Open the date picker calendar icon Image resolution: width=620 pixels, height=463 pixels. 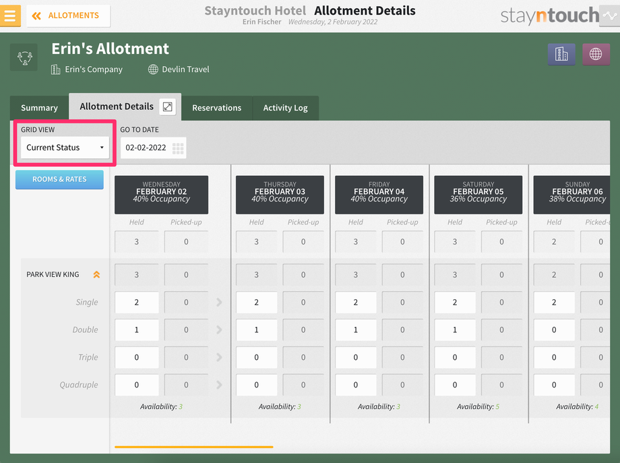point(178,148)
